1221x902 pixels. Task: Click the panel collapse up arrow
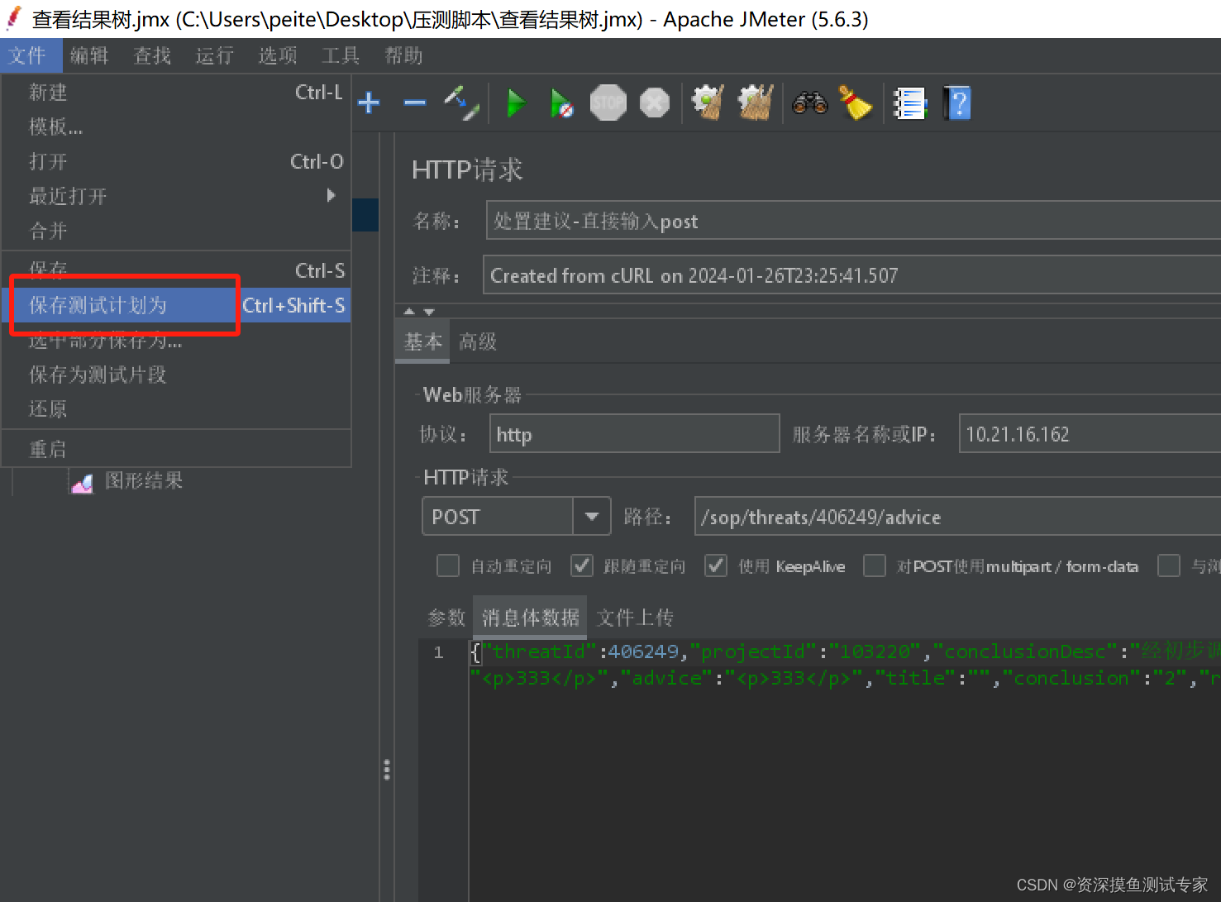point(409,312)
